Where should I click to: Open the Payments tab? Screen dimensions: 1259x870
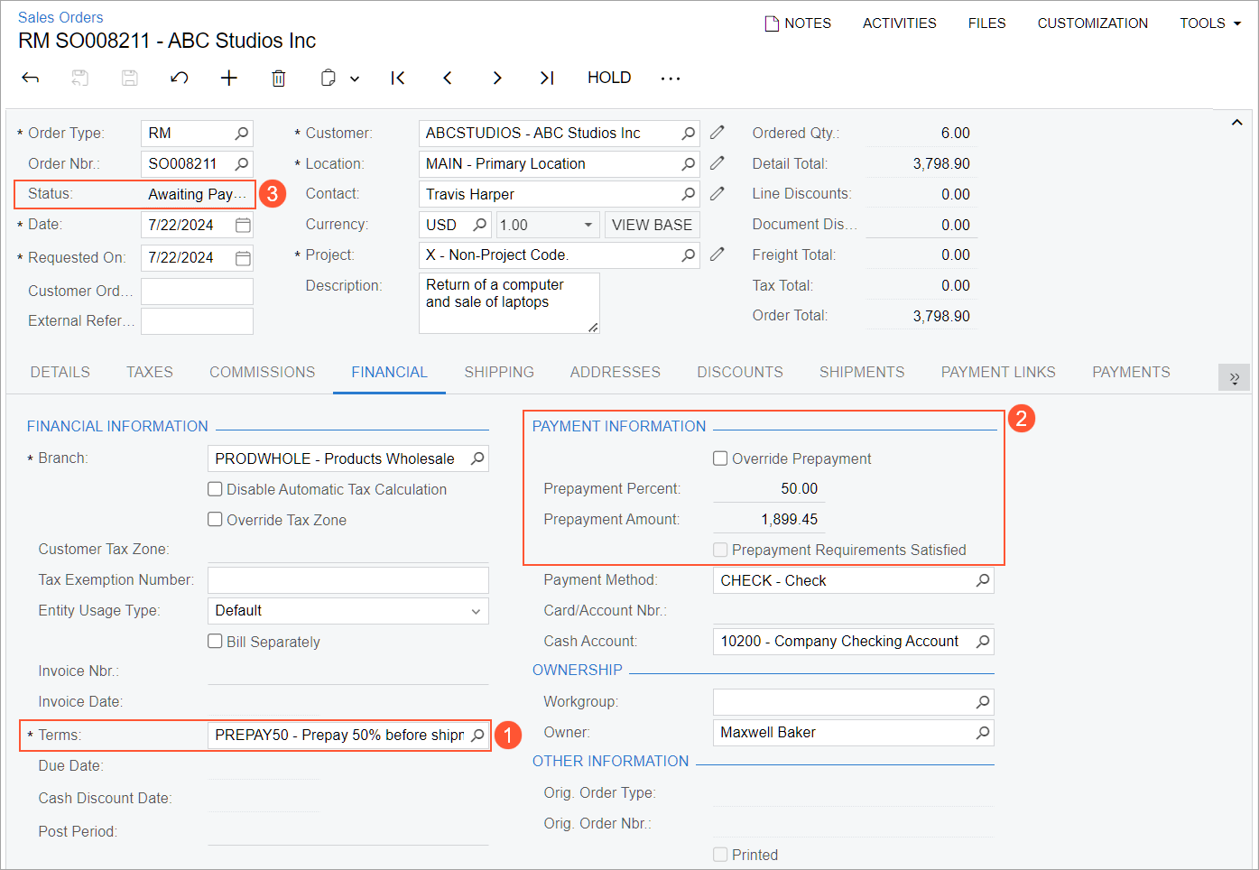click(1131, 372)
